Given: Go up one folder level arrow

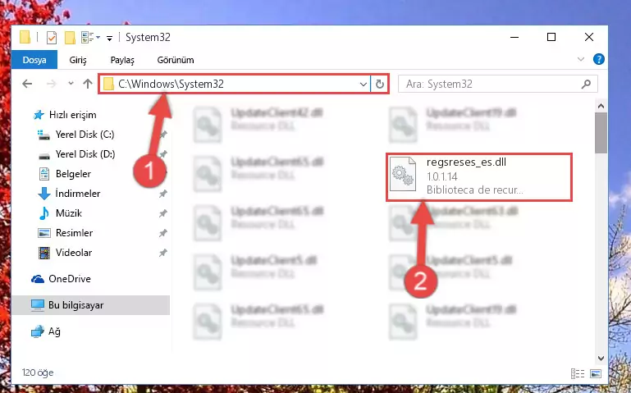Looking at the screenshot, I should (87, 84).
